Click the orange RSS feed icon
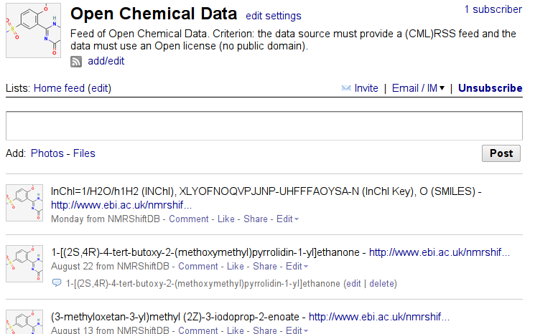The image size is (535, 334). coord(77,62)
